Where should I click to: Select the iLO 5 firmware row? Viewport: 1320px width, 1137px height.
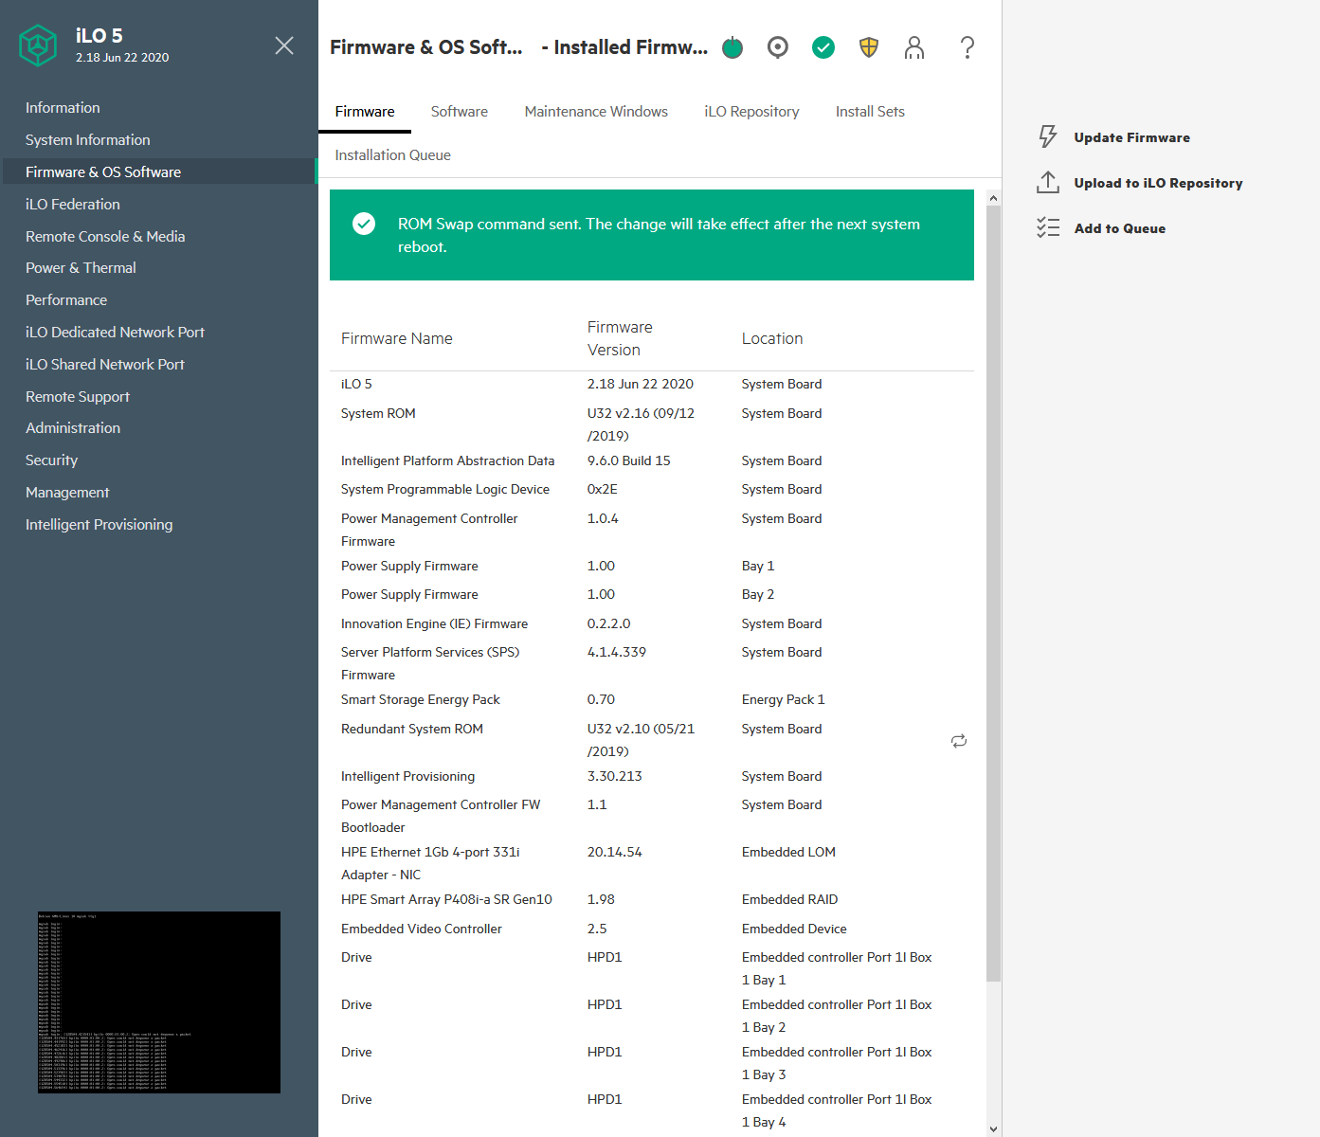(651, 385)
